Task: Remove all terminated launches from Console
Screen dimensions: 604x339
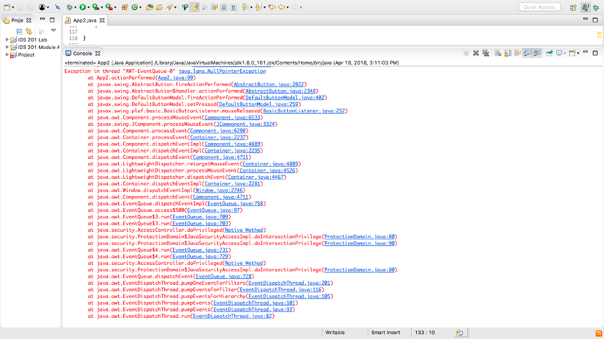Action: (x=485, y=53)
